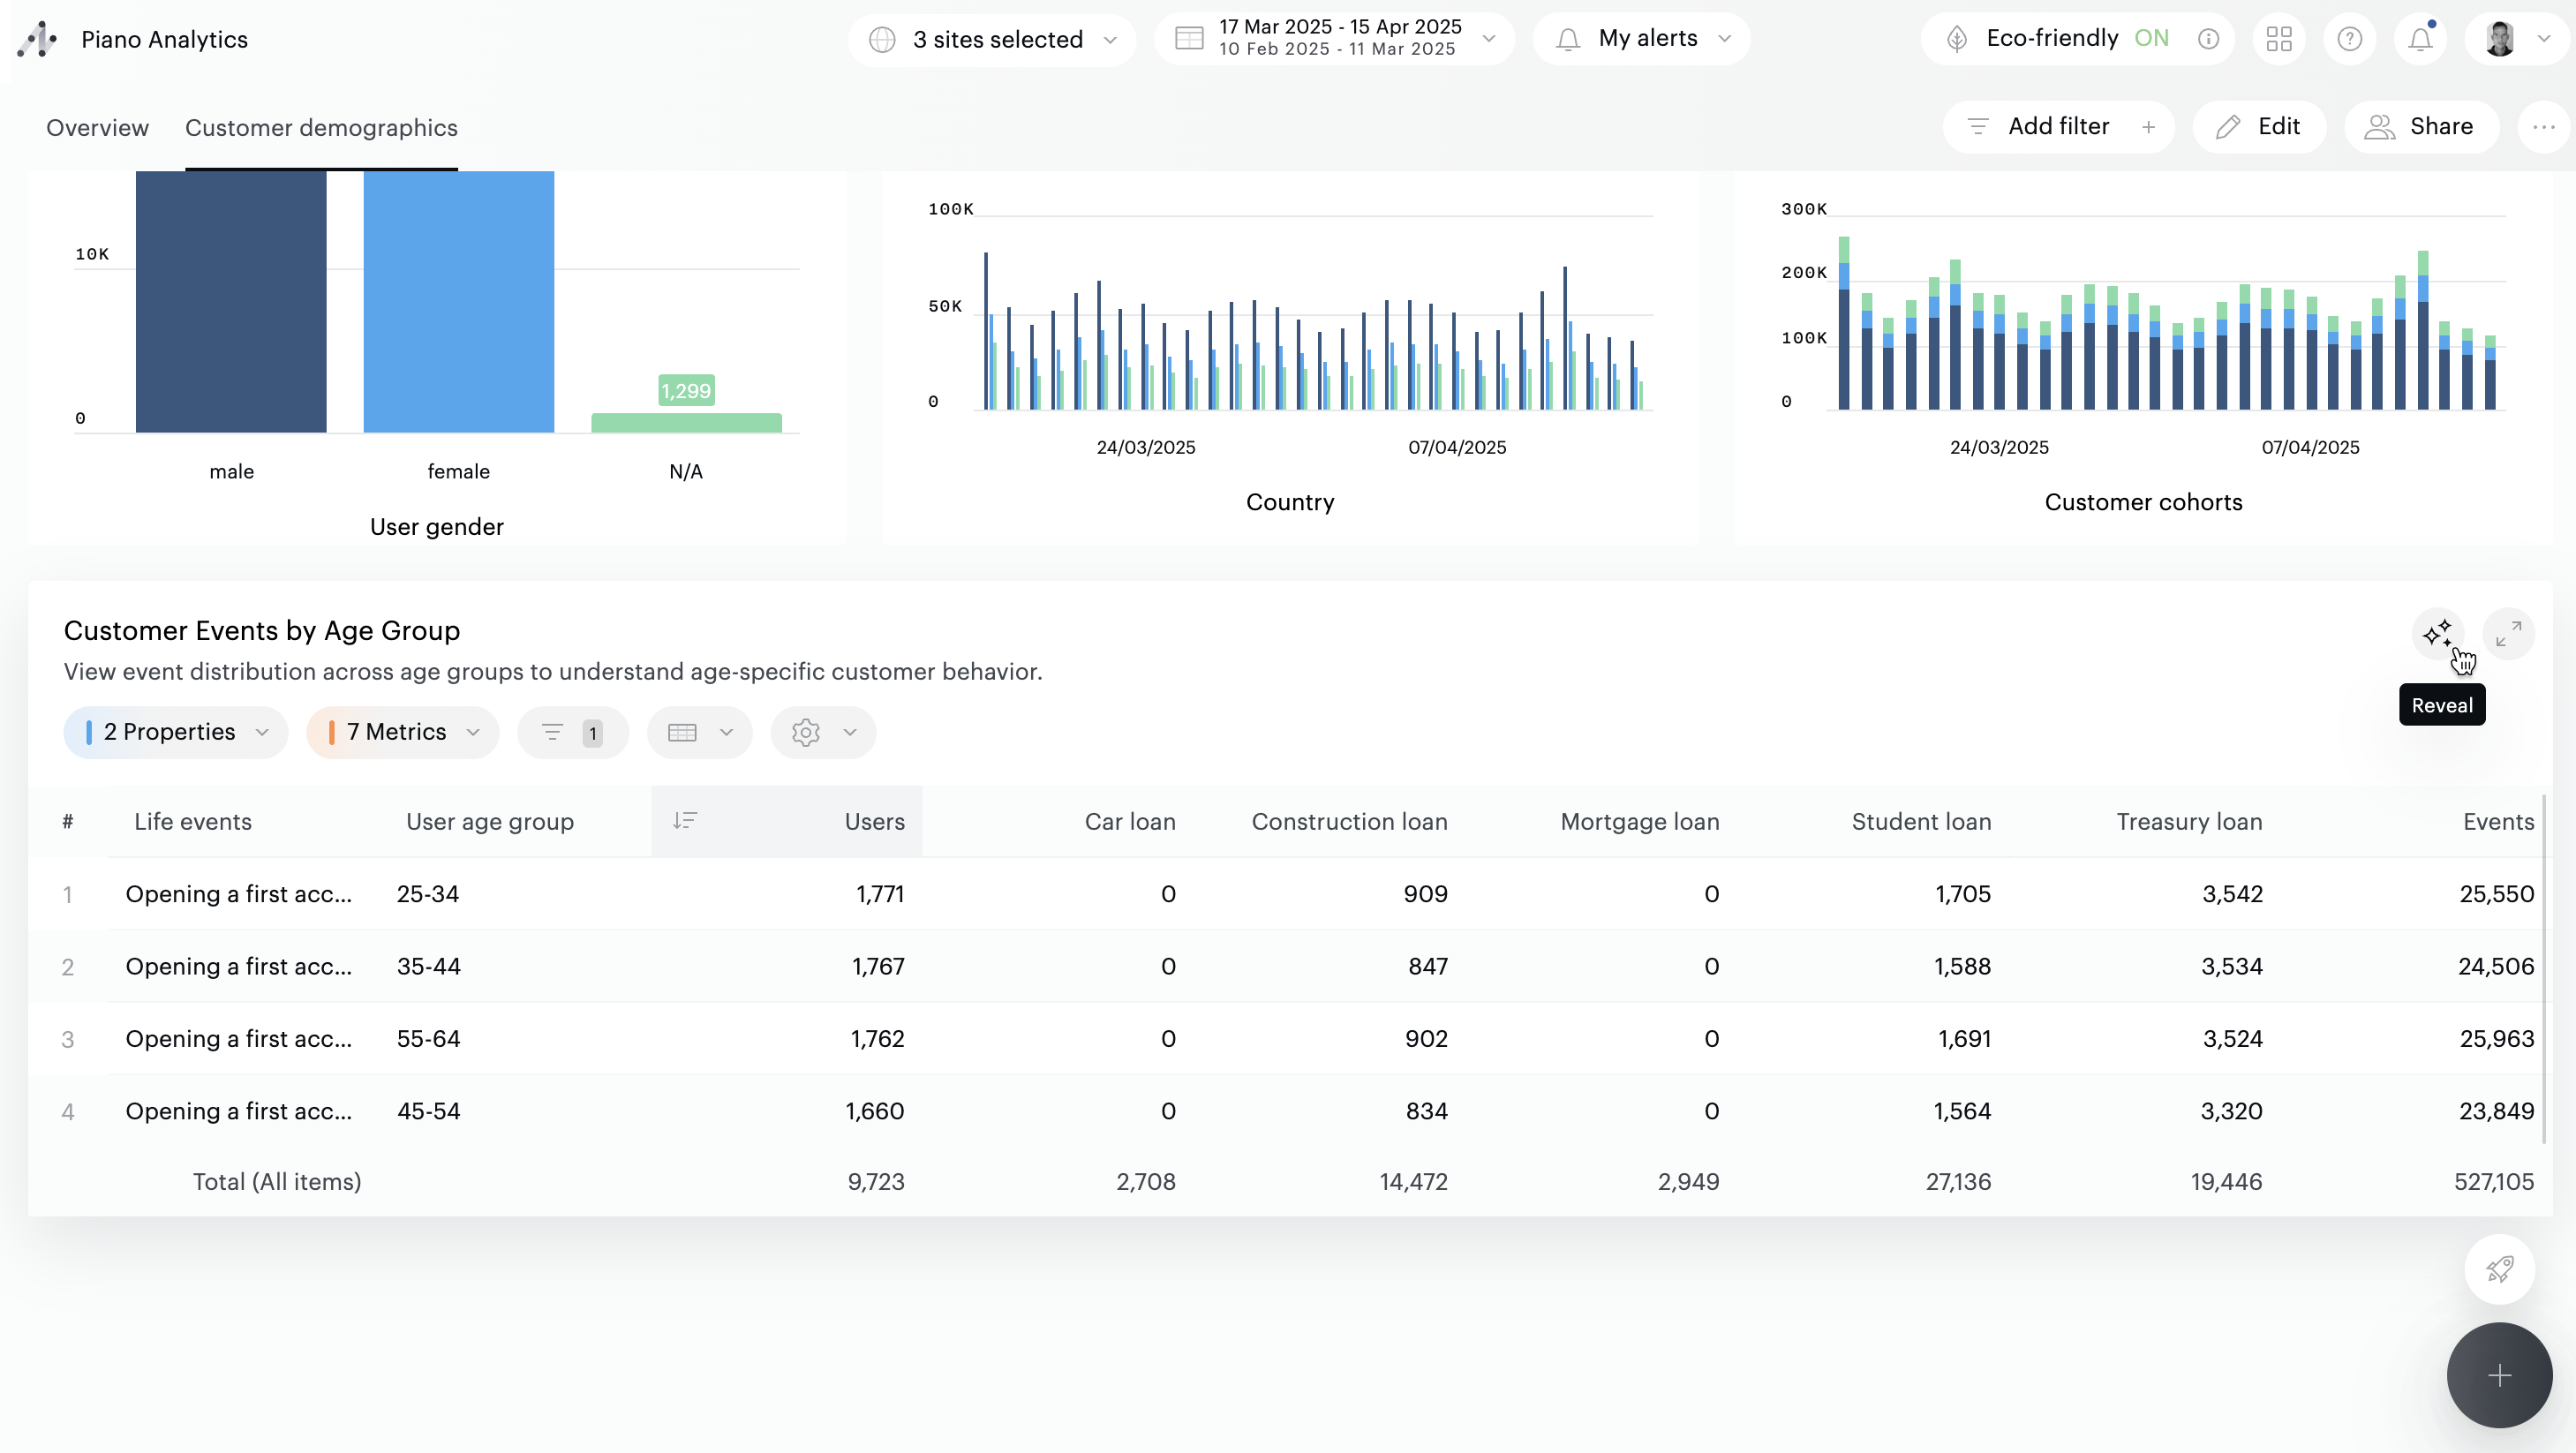Open the apps grid icon
Viewport: 2576px width, 1453px height.
[2279, 39]
